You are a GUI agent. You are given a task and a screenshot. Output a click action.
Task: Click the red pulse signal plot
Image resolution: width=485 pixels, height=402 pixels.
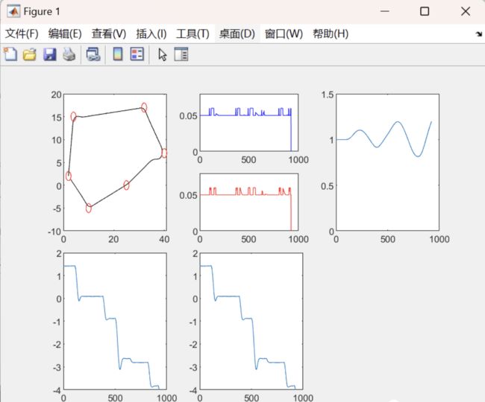click(x=249, y=202)
